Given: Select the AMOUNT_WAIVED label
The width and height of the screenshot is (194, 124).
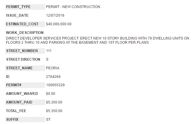Looking at the screenshot, I should coord(22,94).
